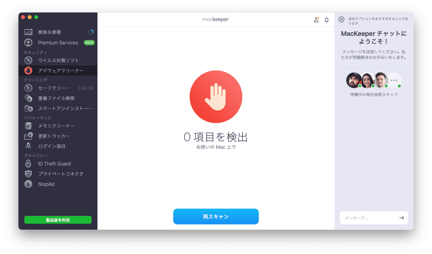Viewport: 432px width, 254px height.
Task: Click the green NEW badge
Action: tap(89, 43)
